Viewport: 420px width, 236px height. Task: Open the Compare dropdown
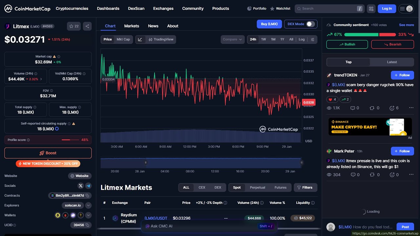[233, 39]
